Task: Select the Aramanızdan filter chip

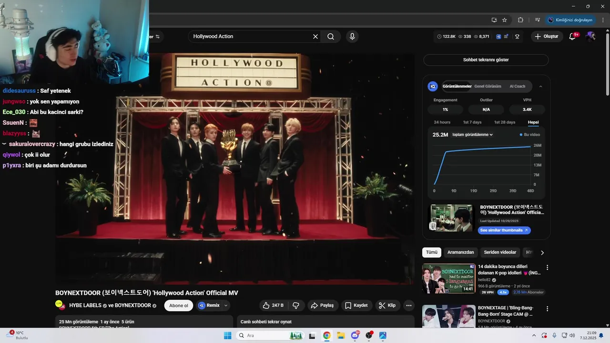Action: (x=460, y=252)
